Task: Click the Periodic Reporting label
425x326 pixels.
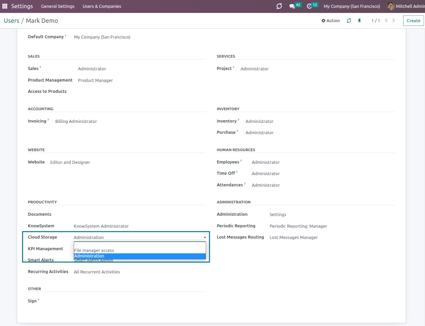Action: click(236, 226)
